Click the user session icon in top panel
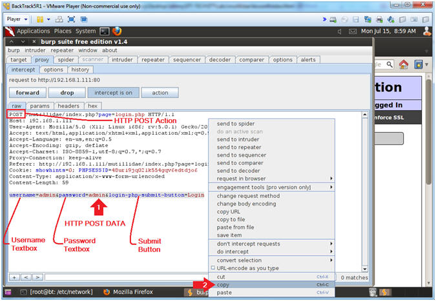 coord(427,32)
